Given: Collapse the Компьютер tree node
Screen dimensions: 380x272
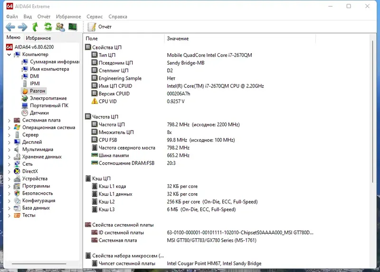Looking at the screenshot, I should tap(9, 55).
